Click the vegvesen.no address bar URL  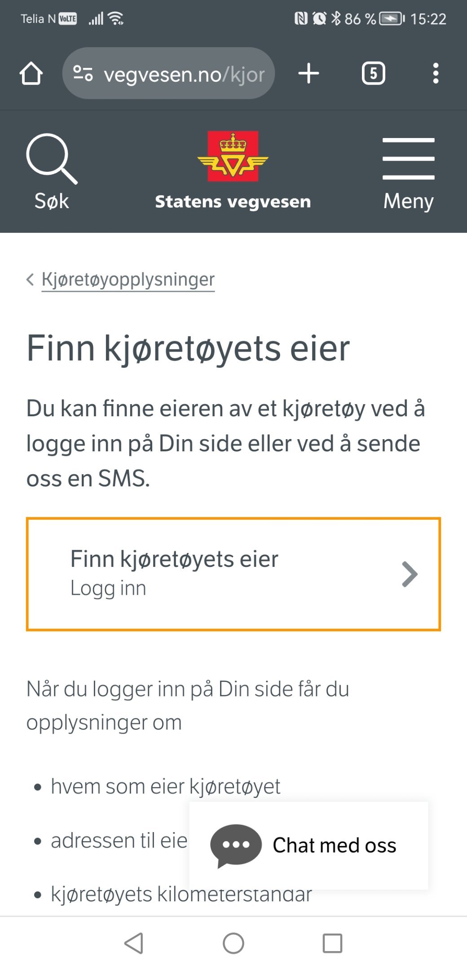coord(184,74)
